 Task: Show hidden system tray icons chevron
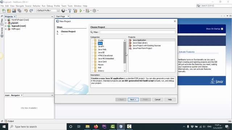tap(184, 127)
